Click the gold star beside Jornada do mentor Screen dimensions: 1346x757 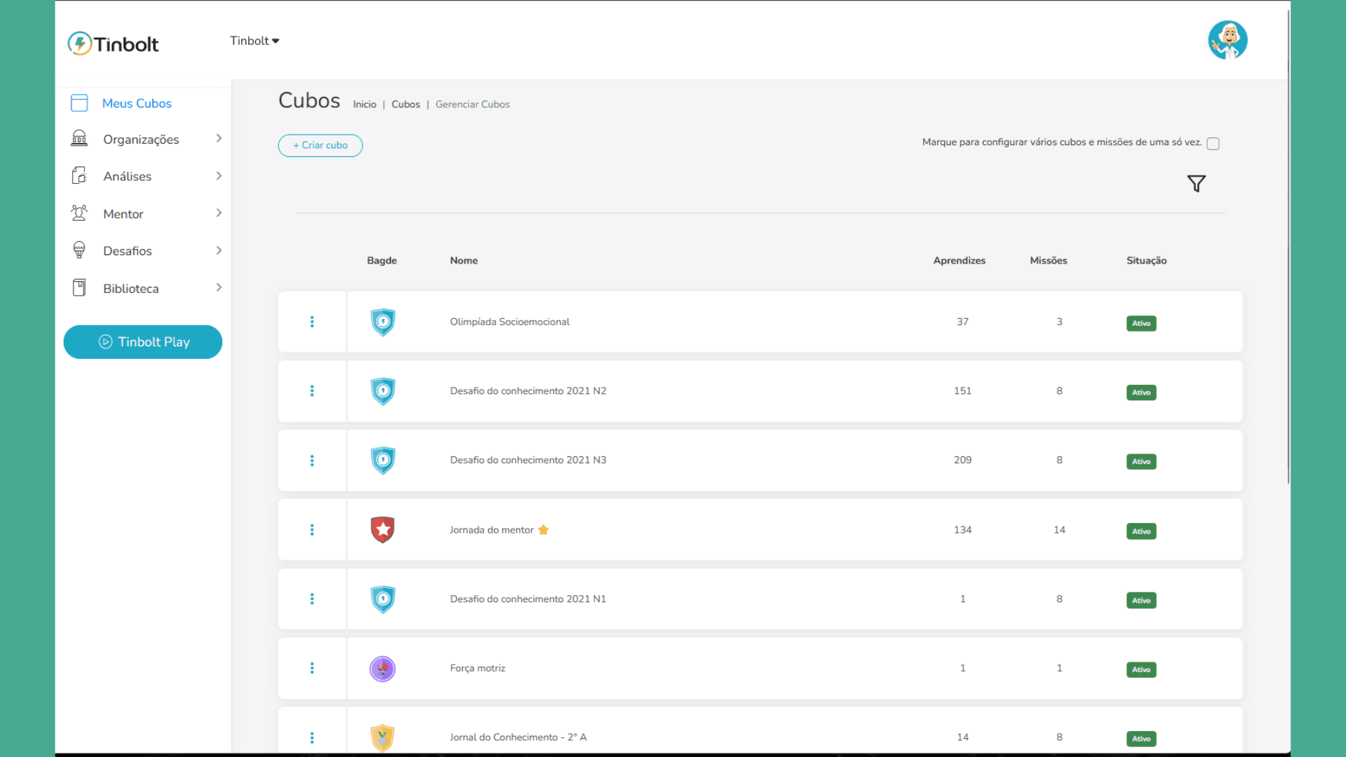click(543, 530)
